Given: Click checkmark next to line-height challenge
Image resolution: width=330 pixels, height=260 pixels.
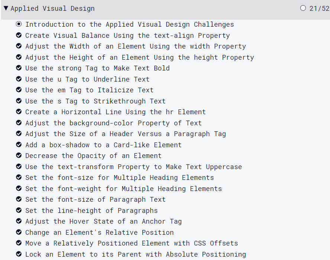Looking at the screenshot, I should click(x=19, y=211).
